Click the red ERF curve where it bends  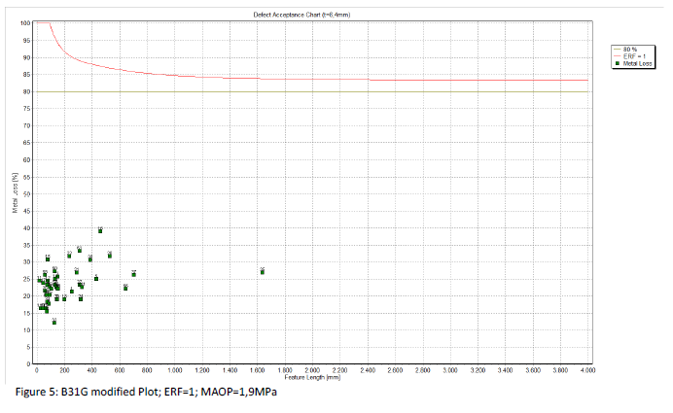tap(58, 41)
